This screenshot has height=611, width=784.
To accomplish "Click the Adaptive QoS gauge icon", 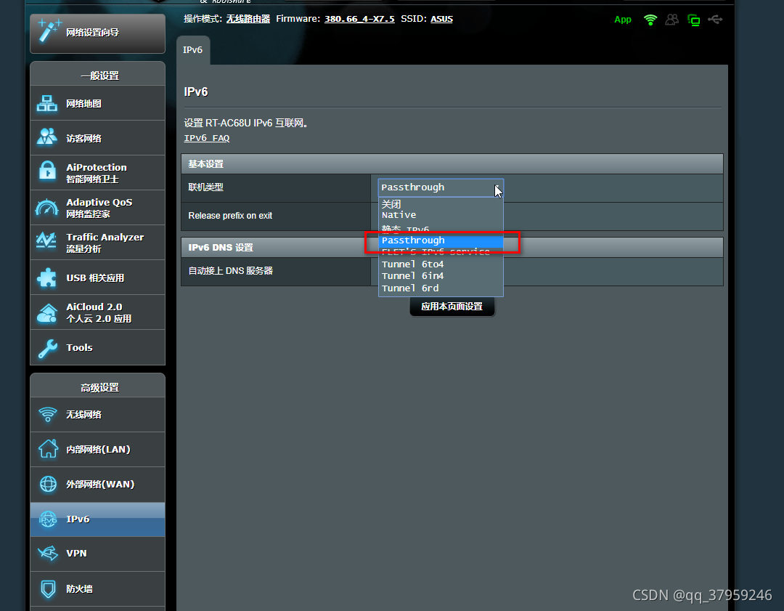I will [47, 207].
